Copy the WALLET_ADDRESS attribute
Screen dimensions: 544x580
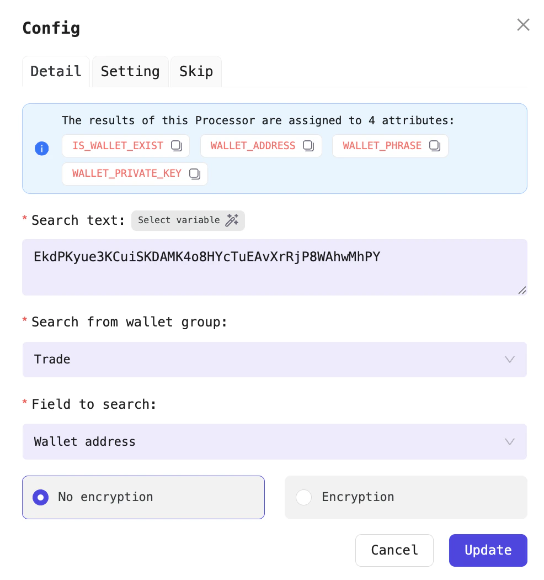308,145
